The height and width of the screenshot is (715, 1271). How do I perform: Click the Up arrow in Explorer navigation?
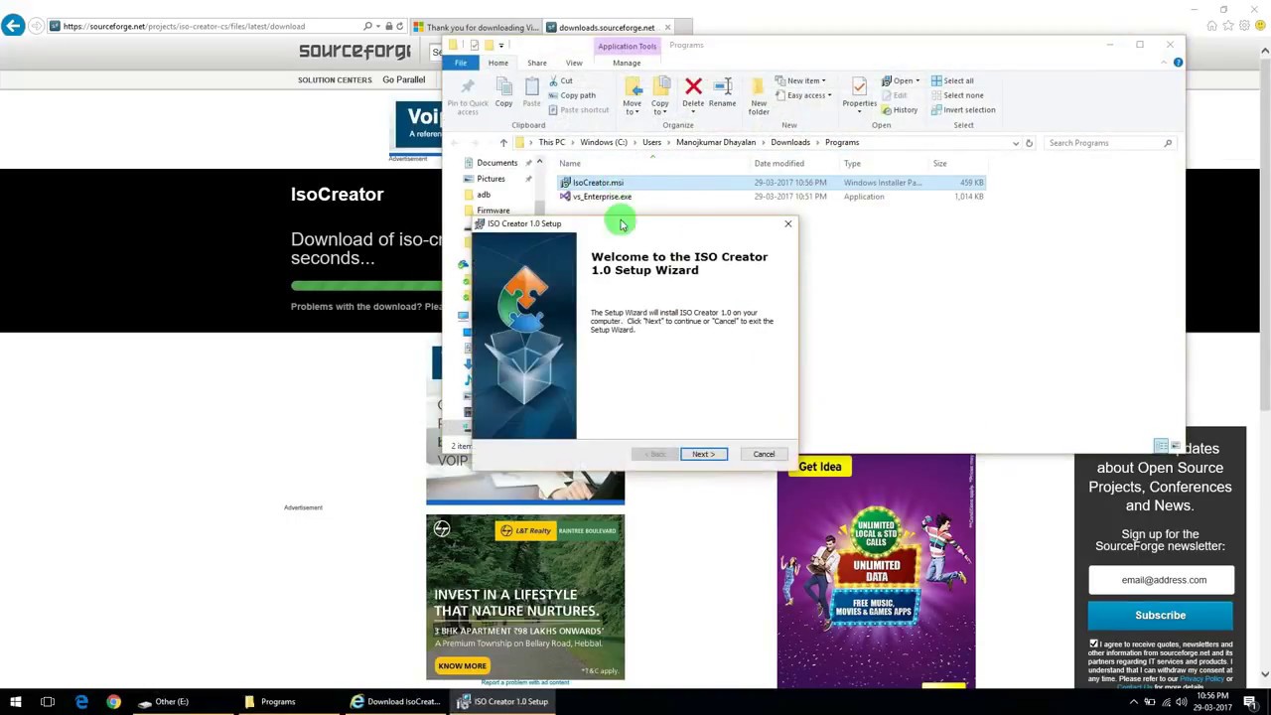pos(503,143)
